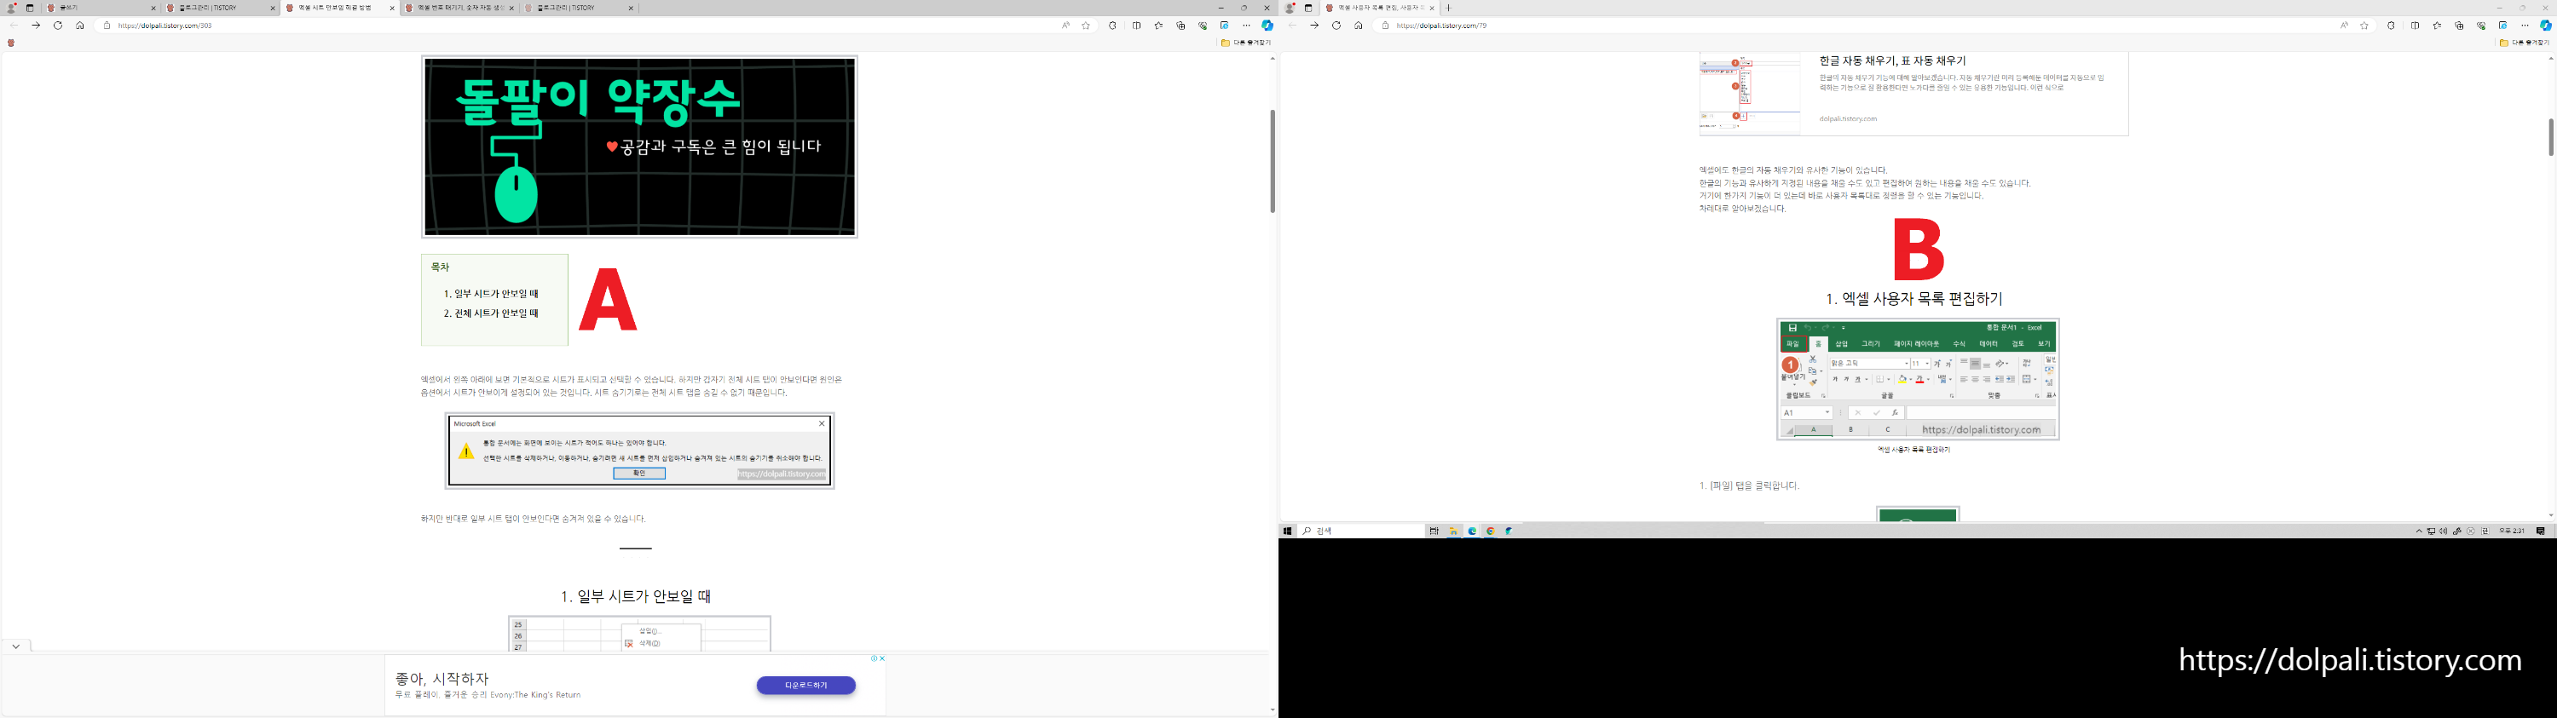Switch to the 글쓰기 tab
This screenshot has width=2557, height=718.
[x=101, y=8]
